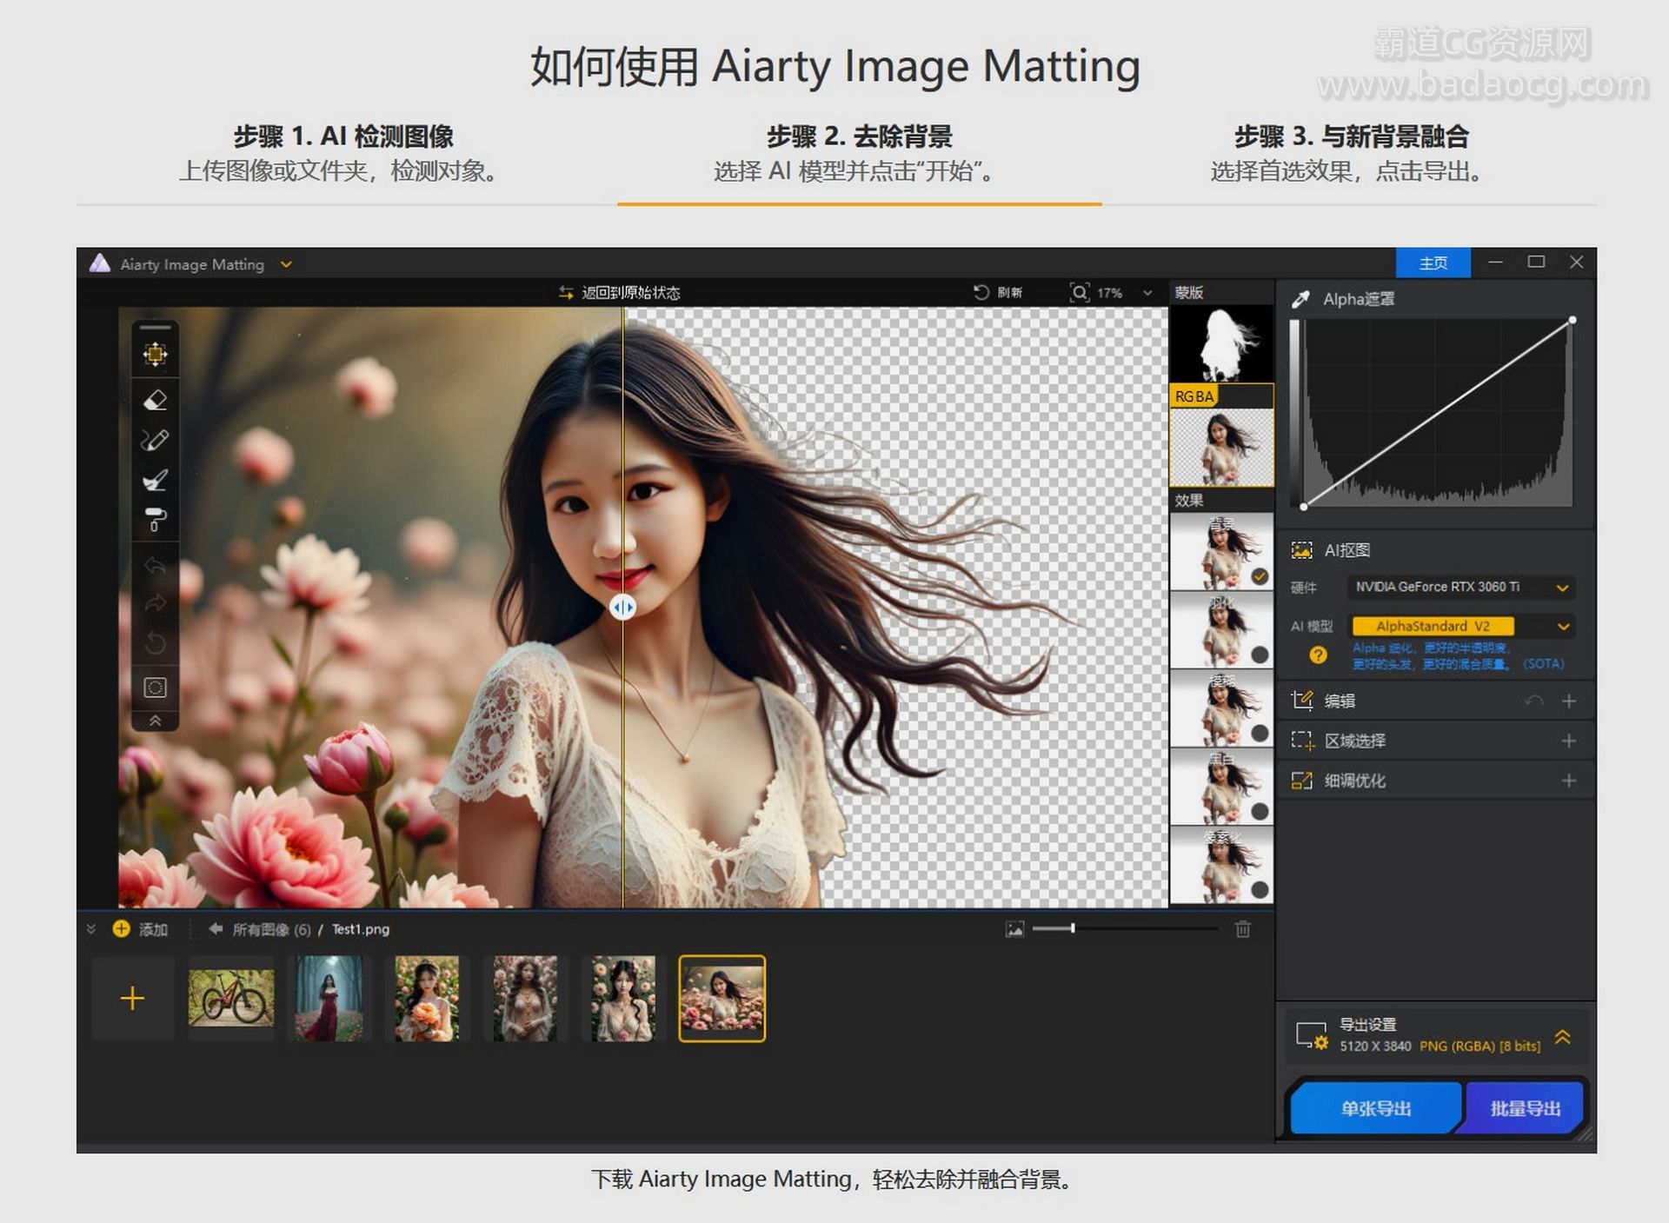Image resolution: width=1669 pixels, height=1223 pixels.
Task: Select the paint brush tool
Action: click(155, 480)
